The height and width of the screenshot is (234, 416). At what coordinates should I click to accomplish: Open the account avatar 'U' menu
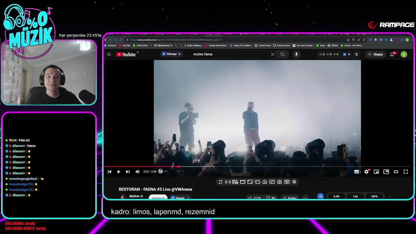[x=404, y=54]
